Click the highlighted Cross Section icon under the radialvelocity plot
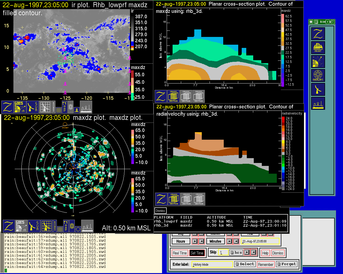 pos(174,199)
